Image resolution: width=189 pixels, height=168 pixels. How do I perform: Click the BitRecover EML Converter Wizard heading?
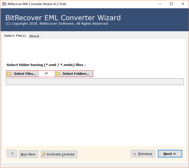63,18
